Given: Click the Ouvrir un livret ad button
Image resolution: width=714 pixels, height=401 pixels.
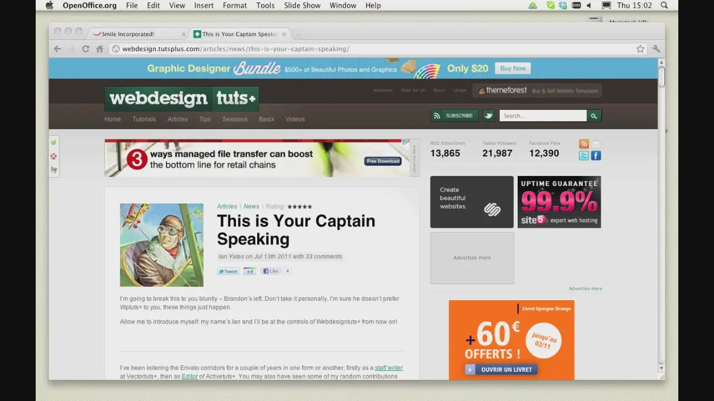Looking at the screenshot, I should (x=501, y=369).
